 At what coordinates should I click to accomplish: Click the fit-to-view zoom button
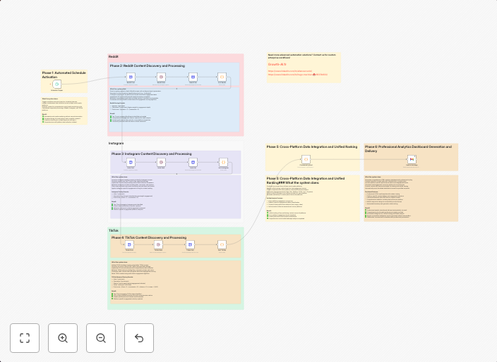click(25, 338)
